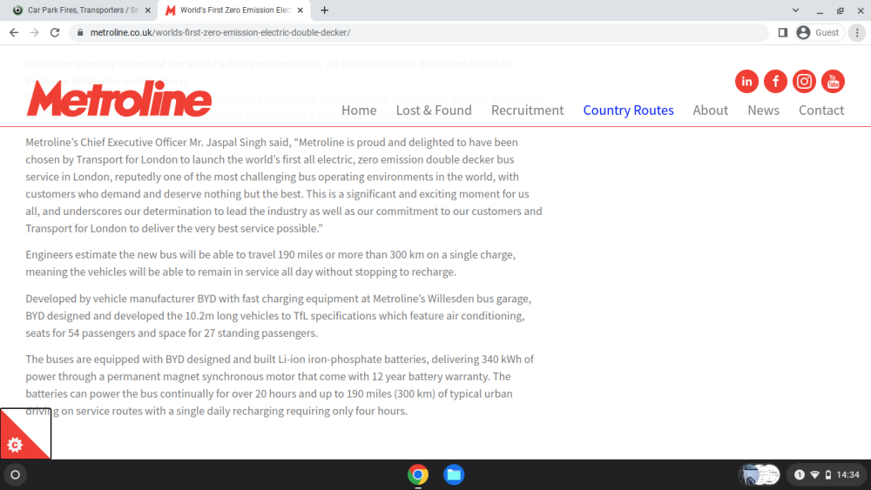The height and width of the screenshot is (490, 871).
Task: Go back to previous page
Action: pos(14,33)
